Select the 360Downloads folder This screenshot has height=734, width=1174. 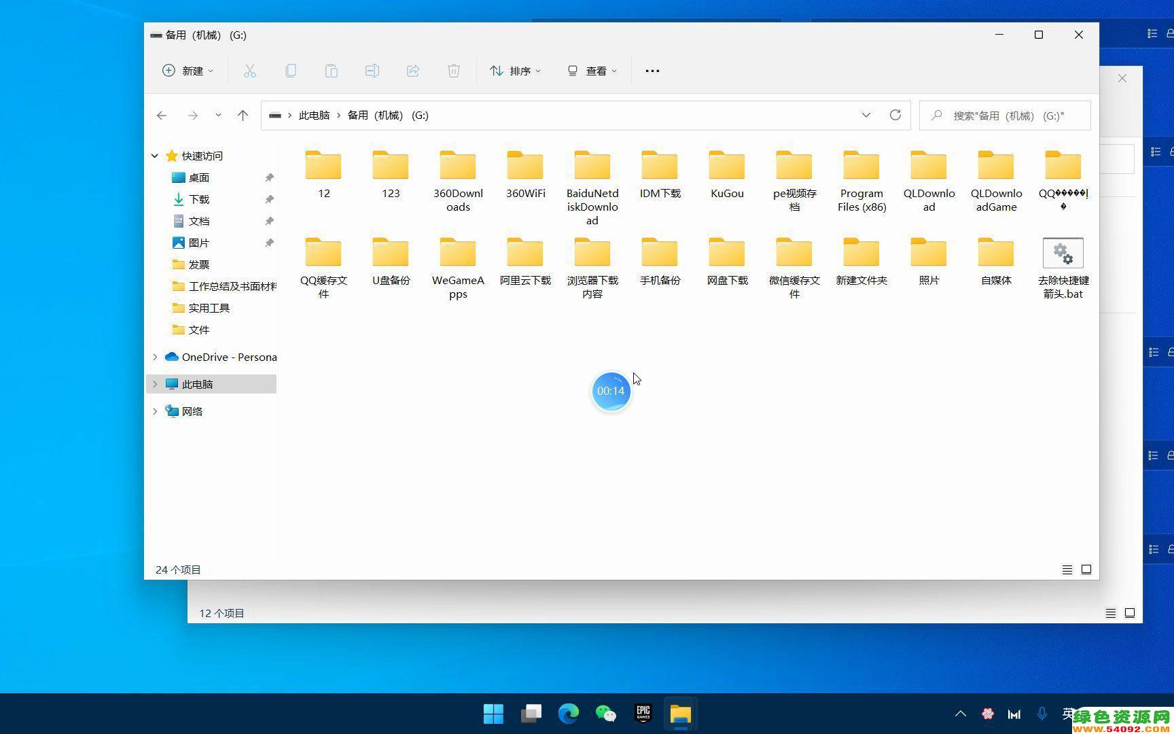[458, 181]
